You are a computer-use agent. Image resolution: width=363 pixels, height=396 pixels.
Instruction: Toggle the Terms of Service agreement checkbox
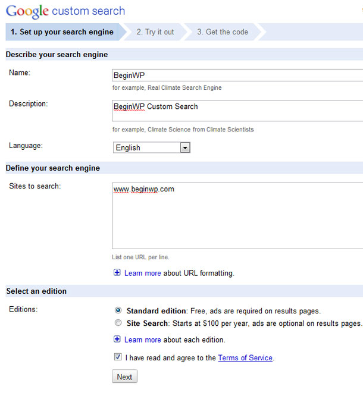point(118,357)
